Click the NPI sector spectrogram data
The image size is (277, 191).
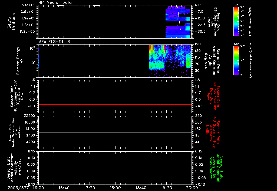(x=178, y=22)
